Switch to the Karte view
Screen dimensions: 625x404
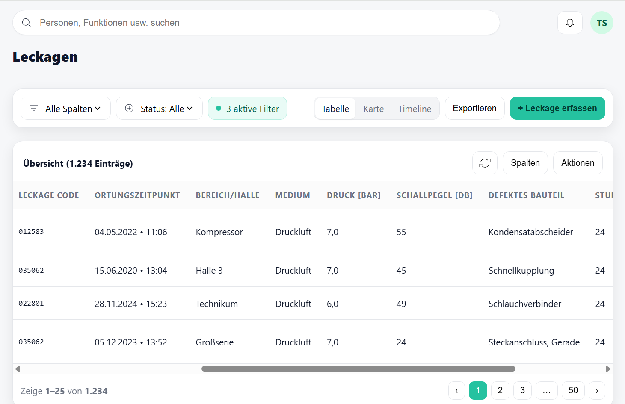click(x=373, y=109)
